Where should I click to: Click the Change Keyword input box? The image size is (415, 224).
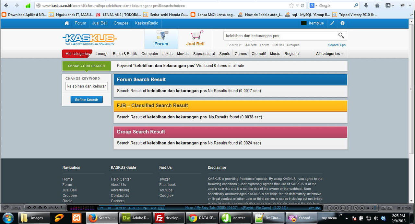pyautogui.click(x=87, y=86)
